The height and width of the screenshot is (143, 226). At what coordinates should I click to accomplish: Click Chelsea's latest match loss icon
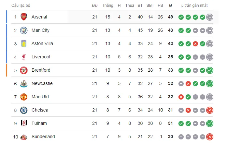coord(210,110)
